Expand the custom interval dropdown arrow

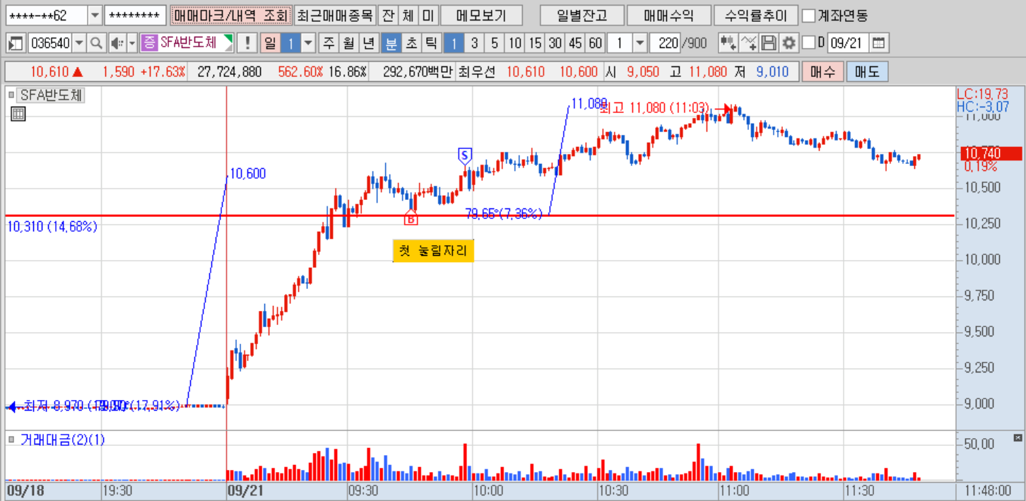640,43
